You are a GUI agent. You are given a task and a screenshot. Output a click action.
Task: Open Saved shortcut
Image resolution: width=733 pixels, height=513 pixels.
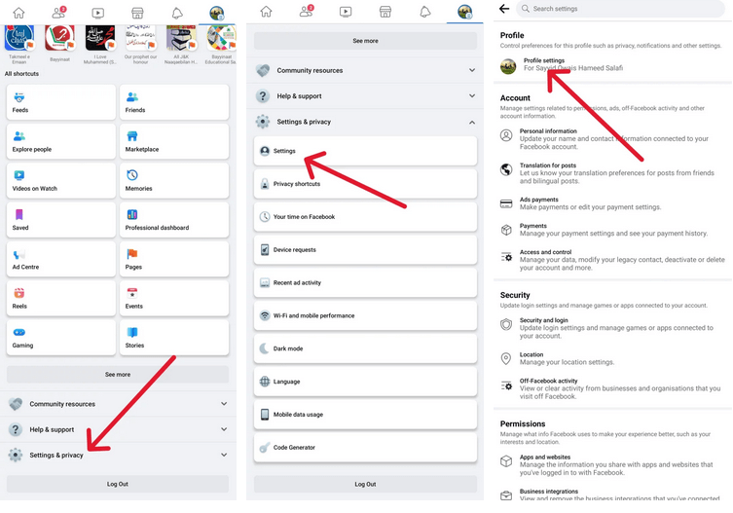point(61,220)
